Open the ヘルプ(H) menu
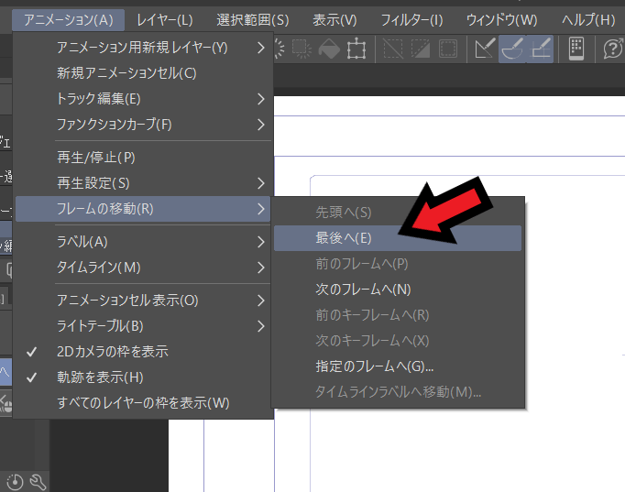The image size is (625, 492). [x=588, y=20]
